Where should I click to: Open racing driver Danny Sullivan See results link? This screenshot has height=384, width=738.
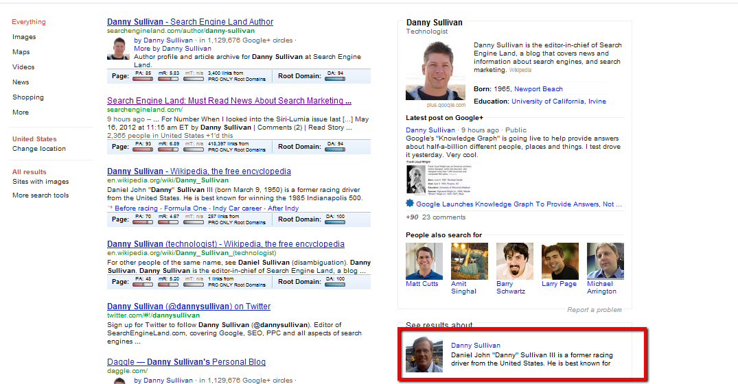coord(475,346)
